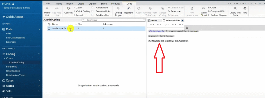Click Chart in the ribbon
This screenshot has width=265, height=98.
coord(212,7)
